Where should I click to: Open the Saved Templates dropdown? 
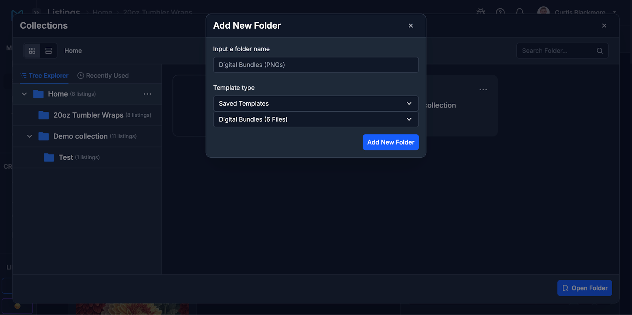(316, 103)
